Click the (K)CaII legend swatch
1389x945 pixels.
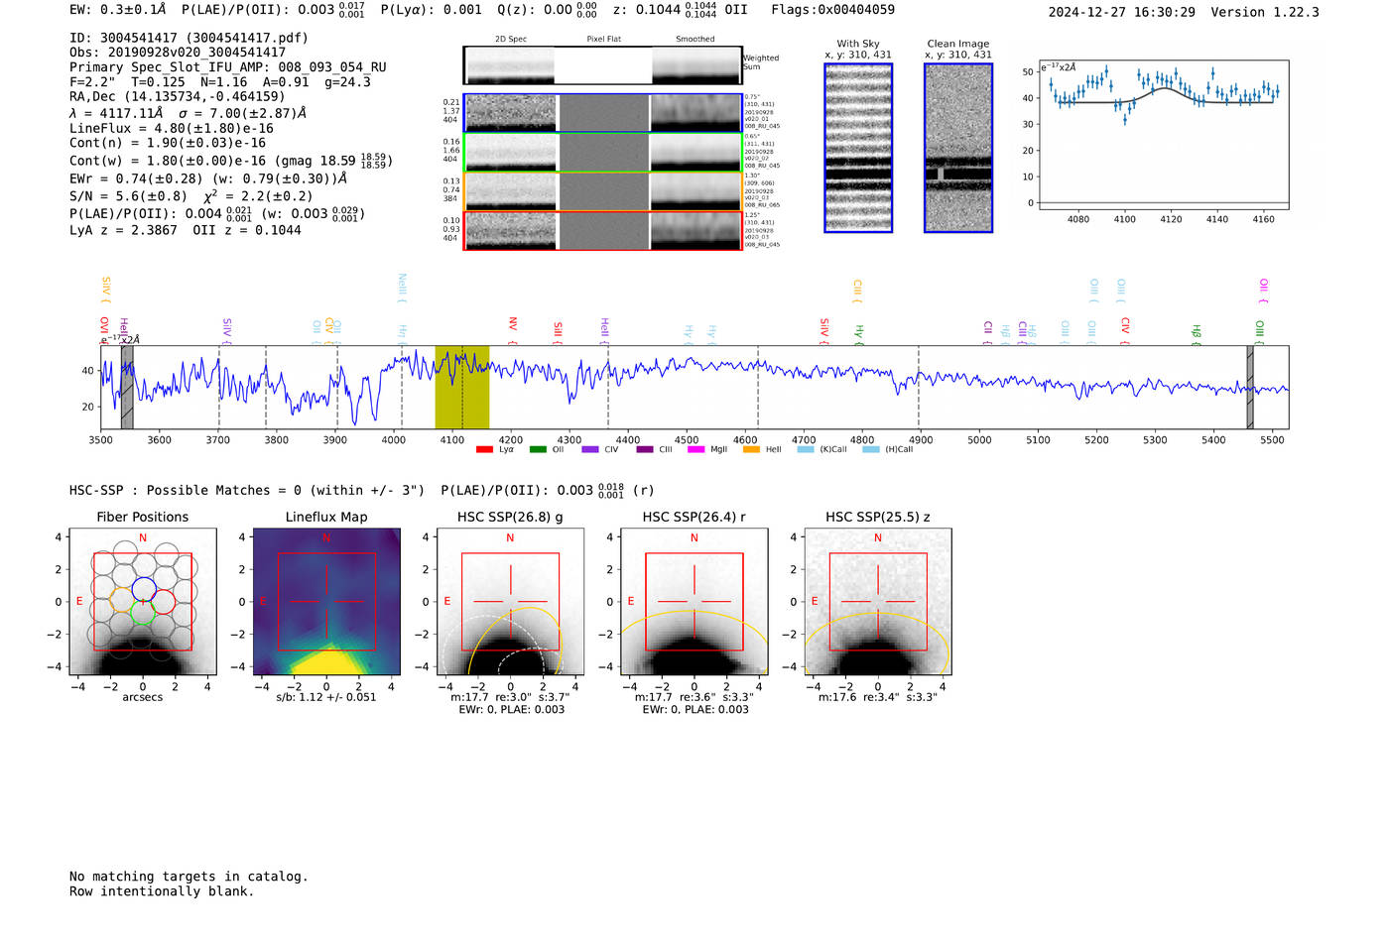[x=806, y=449]
